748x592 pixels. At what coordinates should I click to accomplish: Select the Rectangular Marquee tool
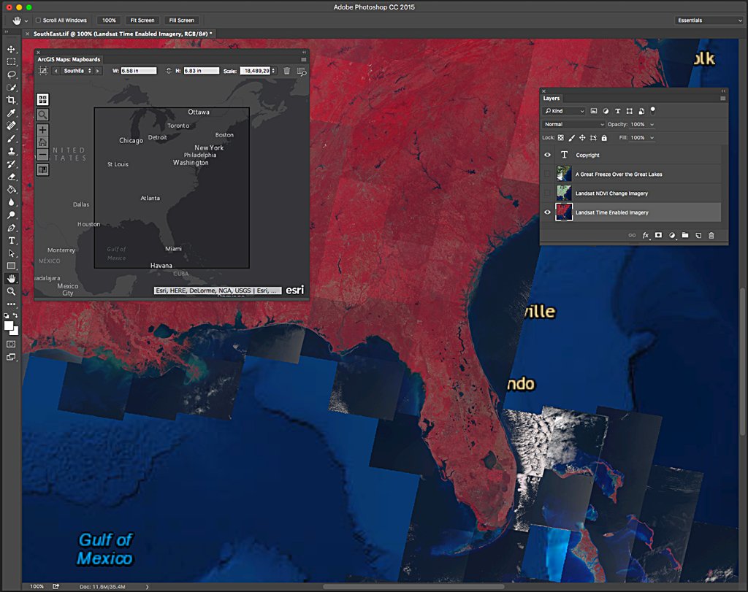coord(11,62)
